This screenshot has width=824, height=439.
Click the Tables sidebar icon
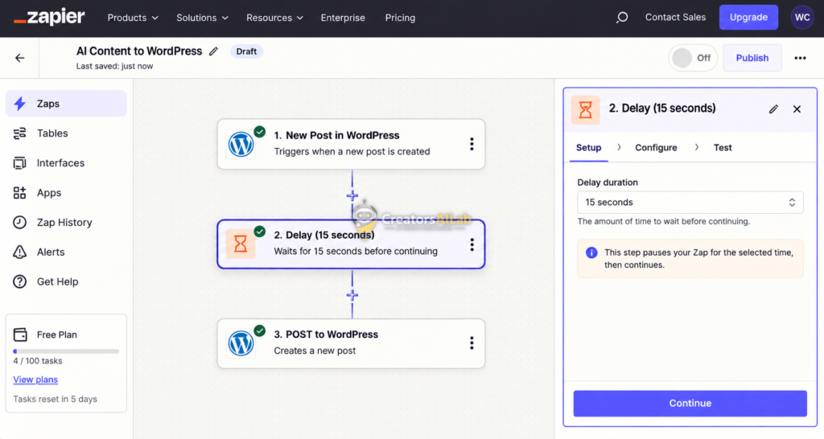point(20,133)
